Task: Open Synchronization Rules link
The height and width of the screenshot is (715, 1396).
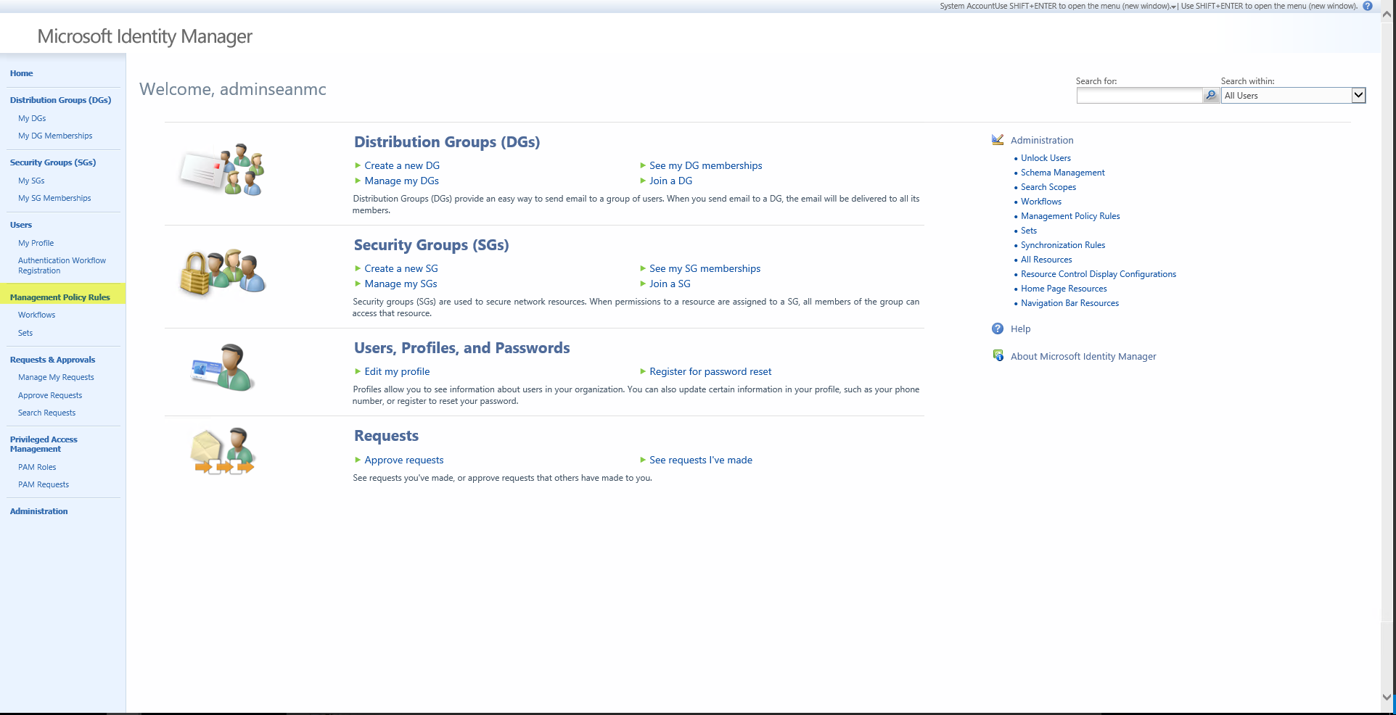Action: 1063,245
